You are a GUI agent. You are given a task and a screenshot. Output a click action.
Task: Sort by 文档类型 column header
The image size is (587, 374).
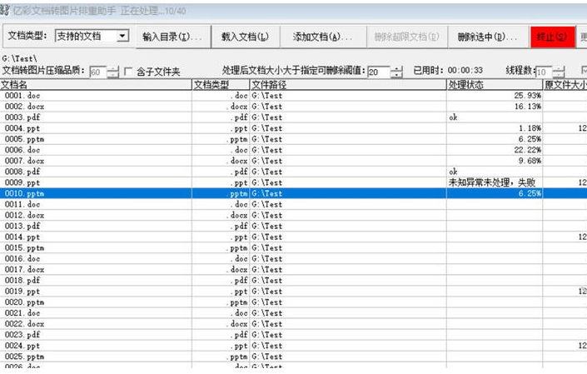point(221,85)
